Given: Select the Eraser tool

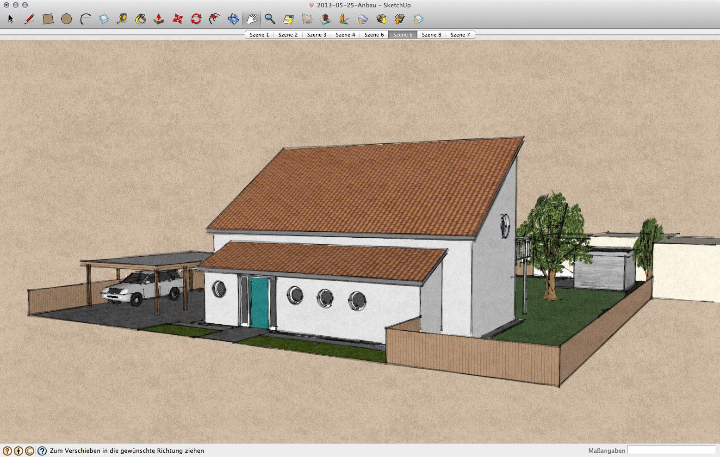Looking at the screenshot, I should pyautogui.click(x=104, y=19).
